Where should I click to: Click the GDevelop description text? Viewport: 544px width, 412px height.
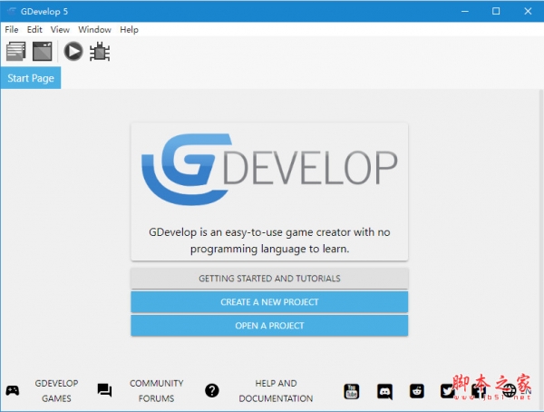[x=269, y=240]
